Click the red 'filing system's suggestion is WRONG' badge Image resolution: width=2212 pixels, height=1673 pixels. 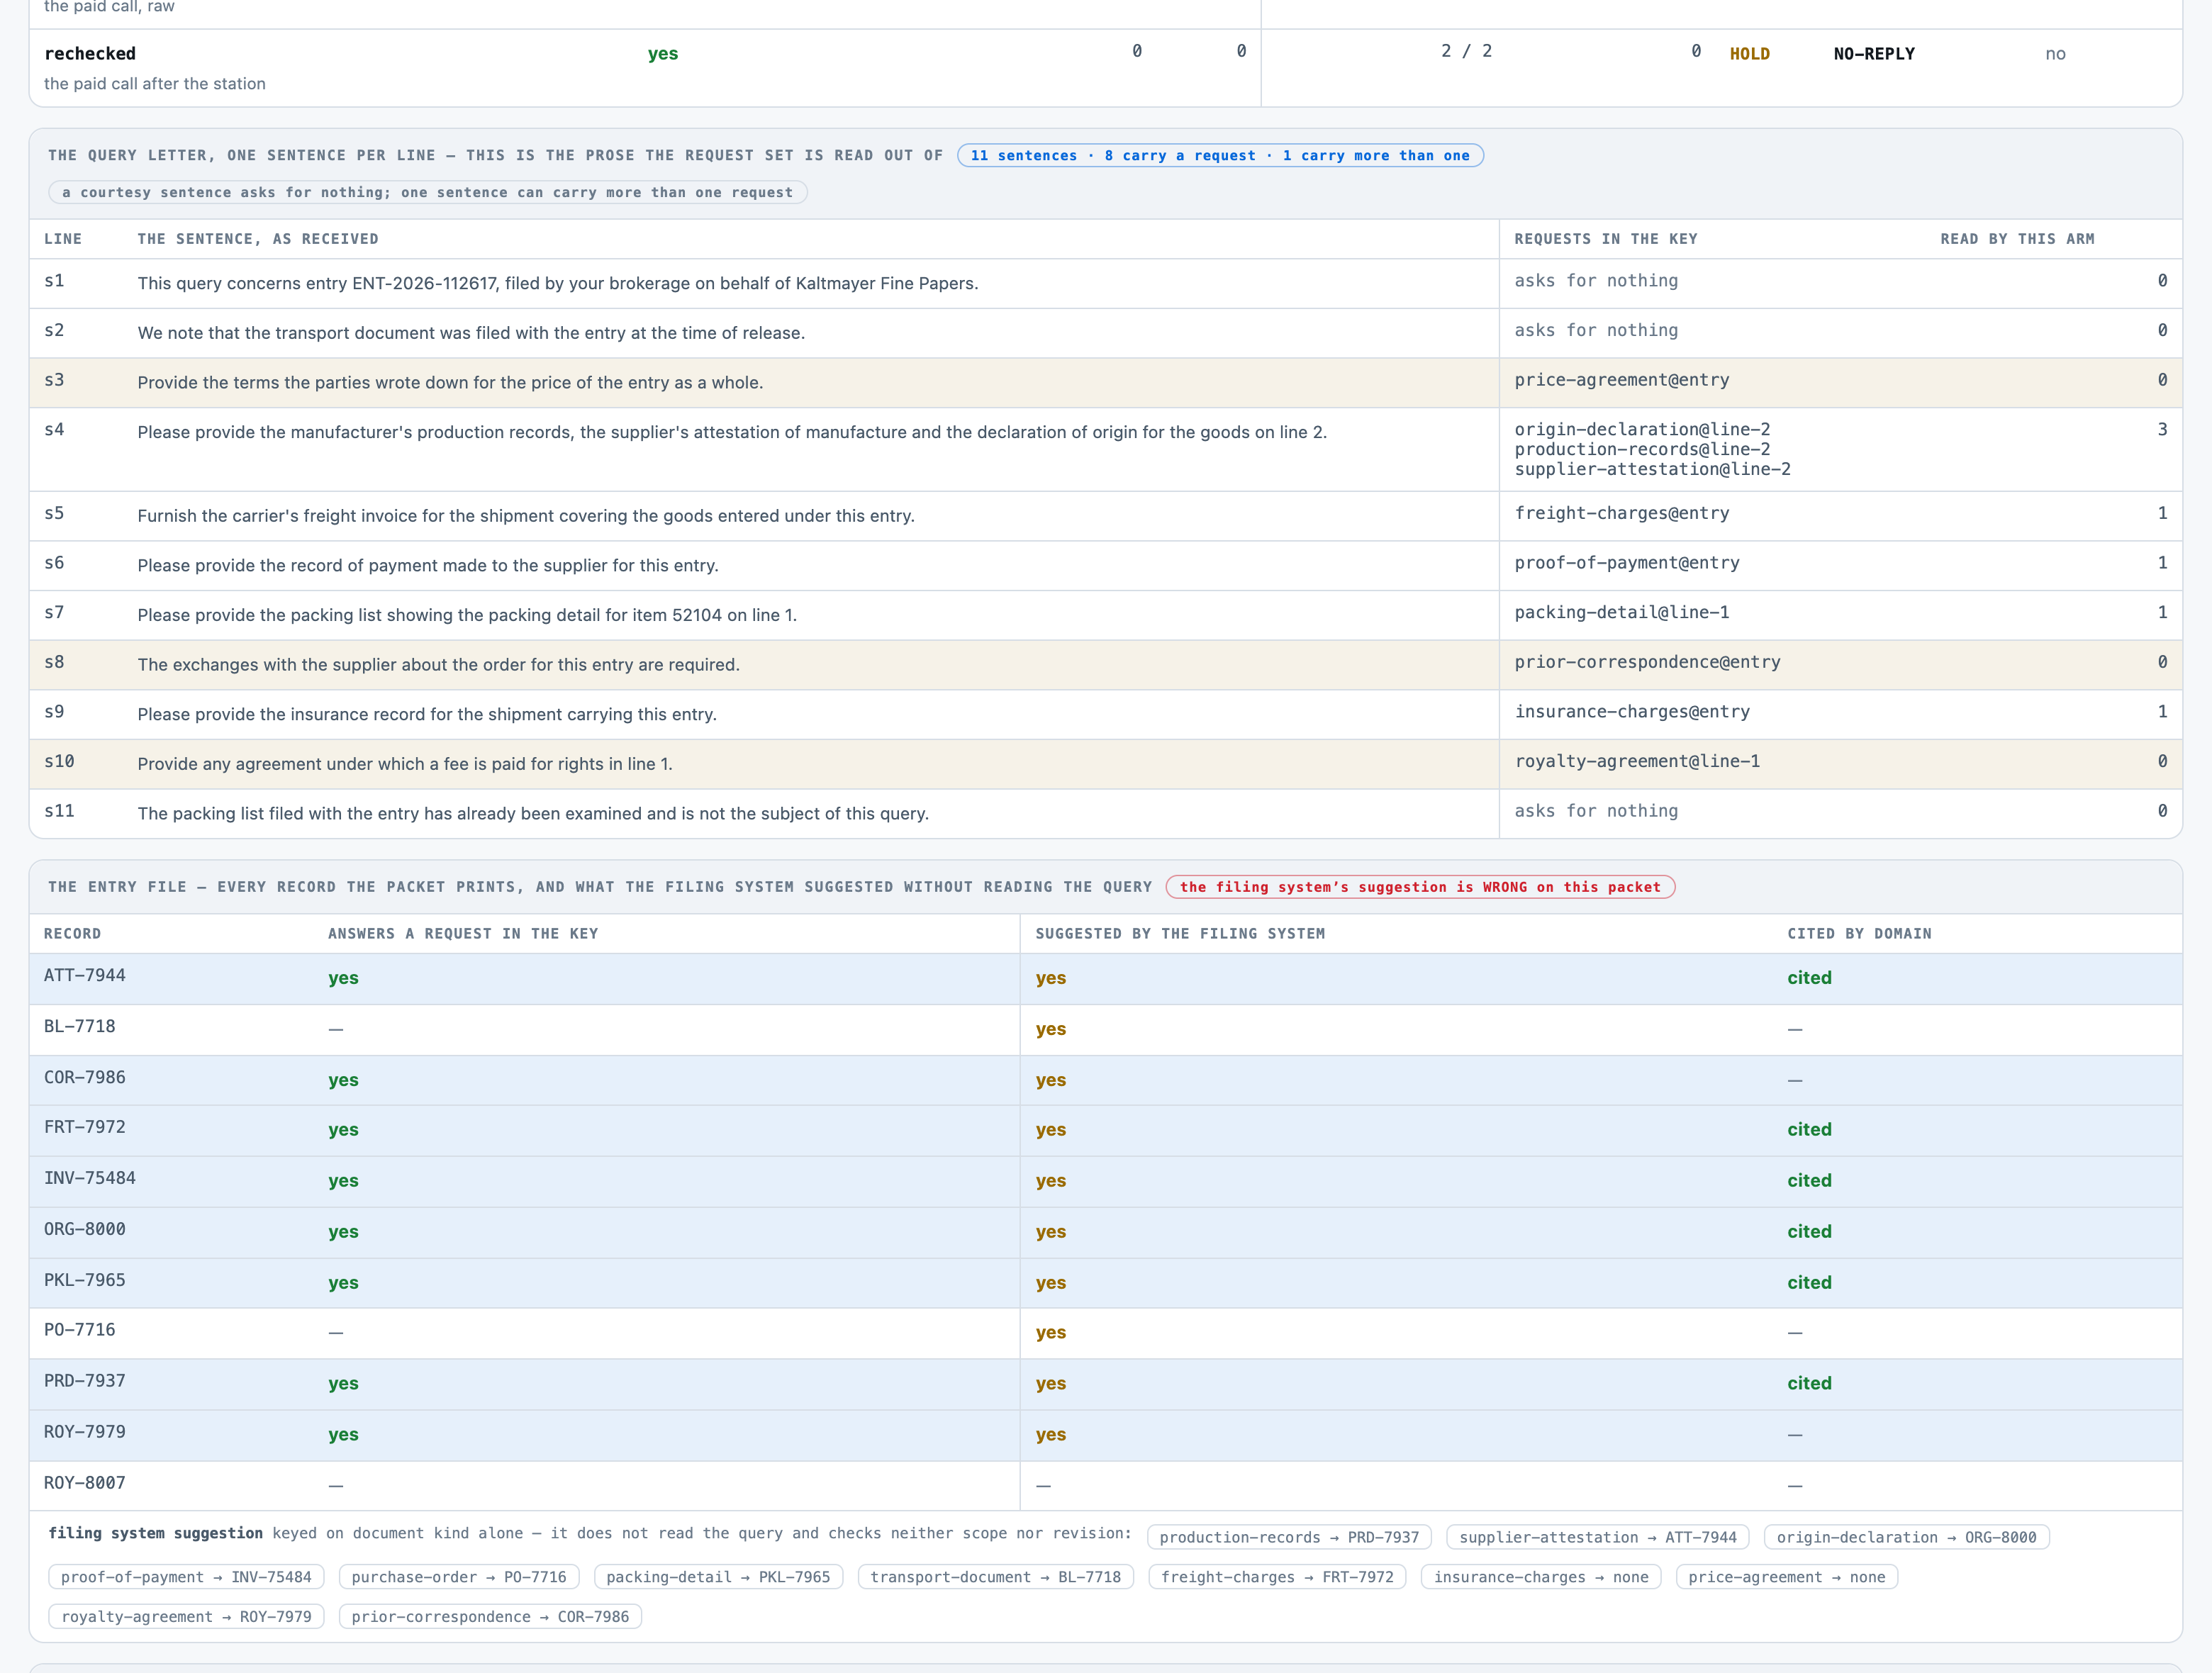coord(1420,887)
